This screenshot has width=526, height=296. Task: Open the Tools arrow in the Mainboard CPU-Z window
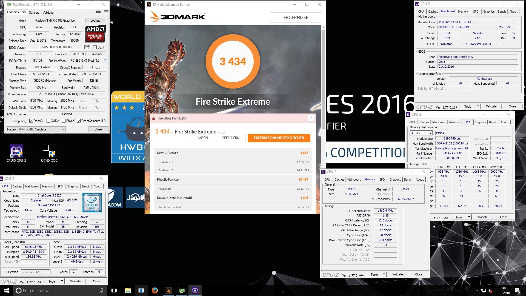coord(478,106)
